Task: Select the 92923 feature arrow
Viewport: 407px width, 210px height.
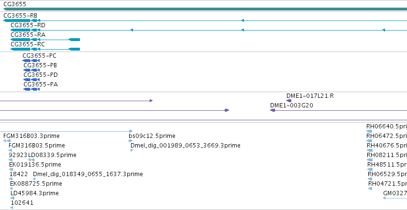Action: pos(11,160)
